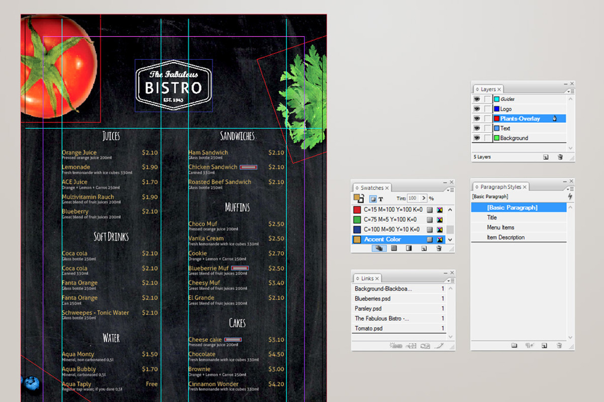604x402 pixels.
Task: Apply the Menu Items paragraph style
Action: pos(519,228)
